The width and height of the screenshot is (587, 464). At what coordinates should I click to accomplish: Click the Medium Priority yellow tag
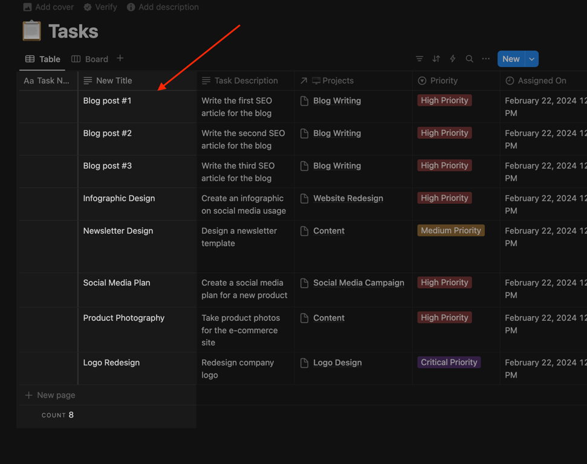[451, 230]
